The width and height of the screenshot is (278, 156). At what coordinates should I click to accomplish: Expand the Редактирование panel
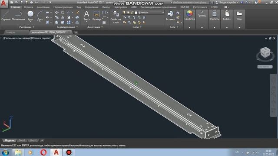(67, 27)
